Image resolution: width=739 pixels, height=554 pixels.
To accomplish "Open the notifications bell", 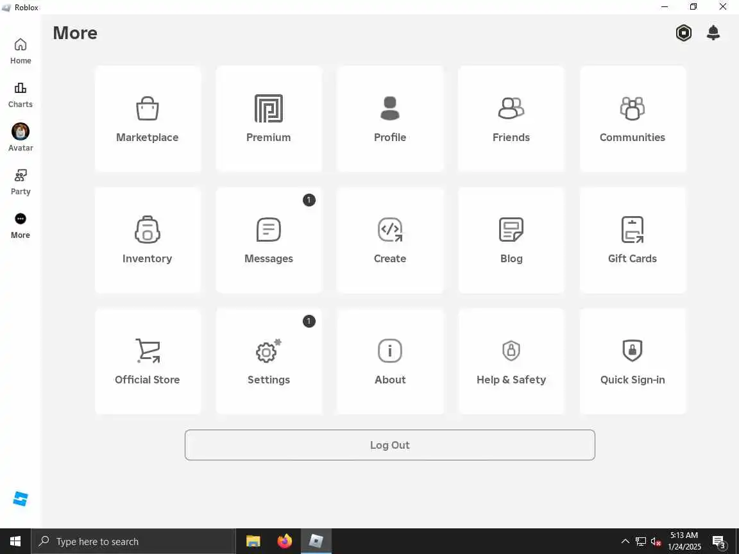I will click(x=713, y=33).
